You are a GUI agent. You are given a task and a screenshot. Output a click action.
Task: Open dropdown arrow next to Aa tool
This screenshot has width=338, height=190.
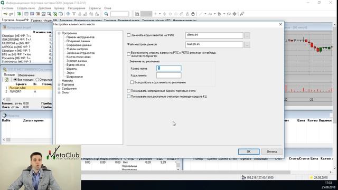coord(215,14)
